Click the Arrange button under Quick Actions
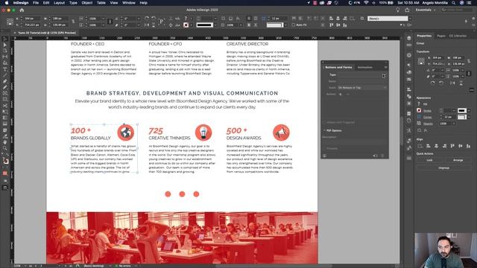The height and width of the screenshot is (268, 477). (458, 160)
